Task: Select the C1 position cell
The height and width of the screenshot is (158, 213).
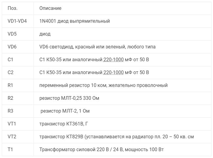Action: point(10,60)
